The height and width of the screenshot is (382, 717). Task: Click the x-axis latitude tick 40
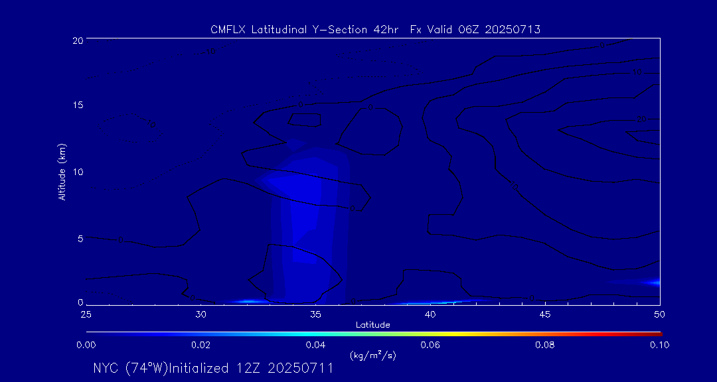tap(430, 314)
